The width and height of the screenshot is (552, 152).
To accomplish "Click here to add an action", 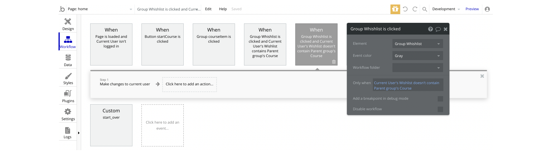I will 189,84.
